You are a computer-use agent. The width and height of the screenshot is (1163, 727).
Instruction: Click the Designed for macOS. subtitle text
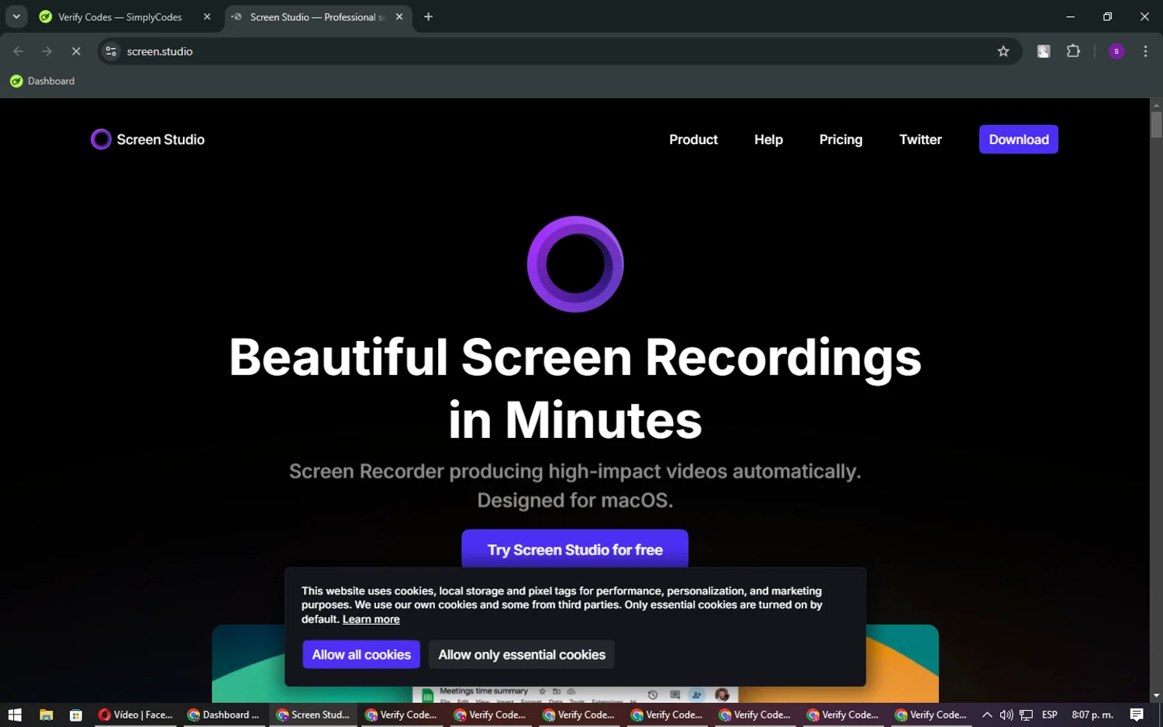click(575, 501)
